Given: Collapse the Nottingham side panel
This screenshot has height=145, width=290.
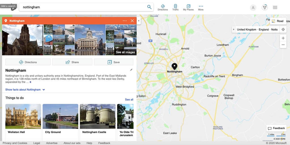Looking at the screenshot, I should (139, 21).
